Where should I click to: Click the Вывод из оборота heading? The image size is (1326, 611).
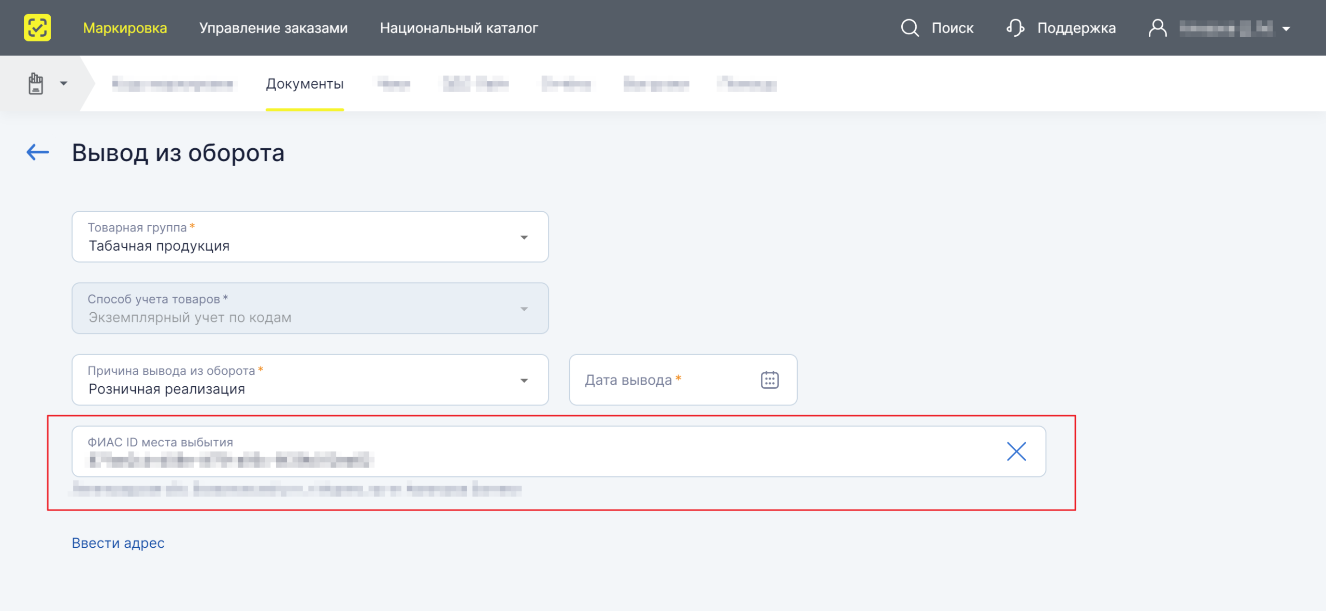(x=178, y=153)
